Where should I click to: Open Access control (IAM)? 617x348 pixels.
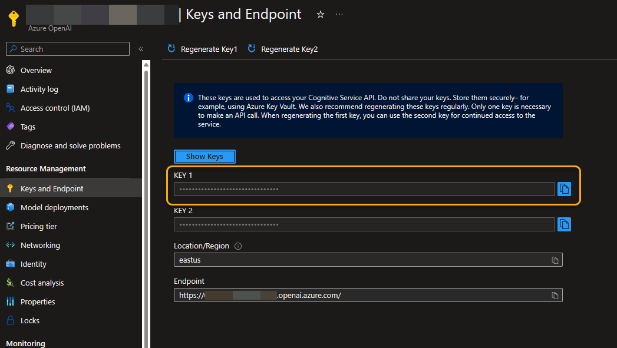pos(55,108)
